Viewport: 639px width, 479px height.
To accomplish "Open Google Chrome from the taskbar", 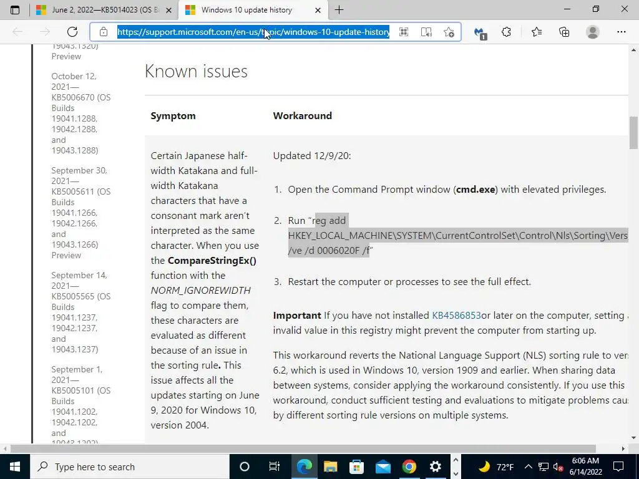I will [409, 467].
